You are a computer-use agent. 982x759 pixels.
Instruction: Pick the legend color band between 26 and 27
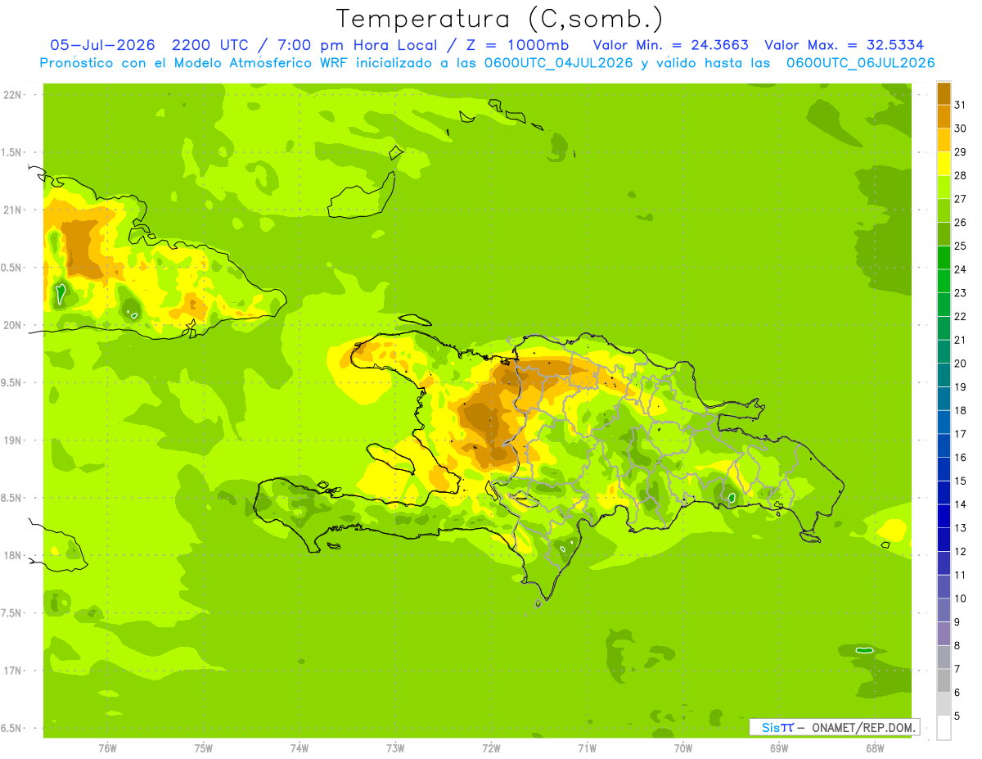pyautogui.click(x=944, y=211)
